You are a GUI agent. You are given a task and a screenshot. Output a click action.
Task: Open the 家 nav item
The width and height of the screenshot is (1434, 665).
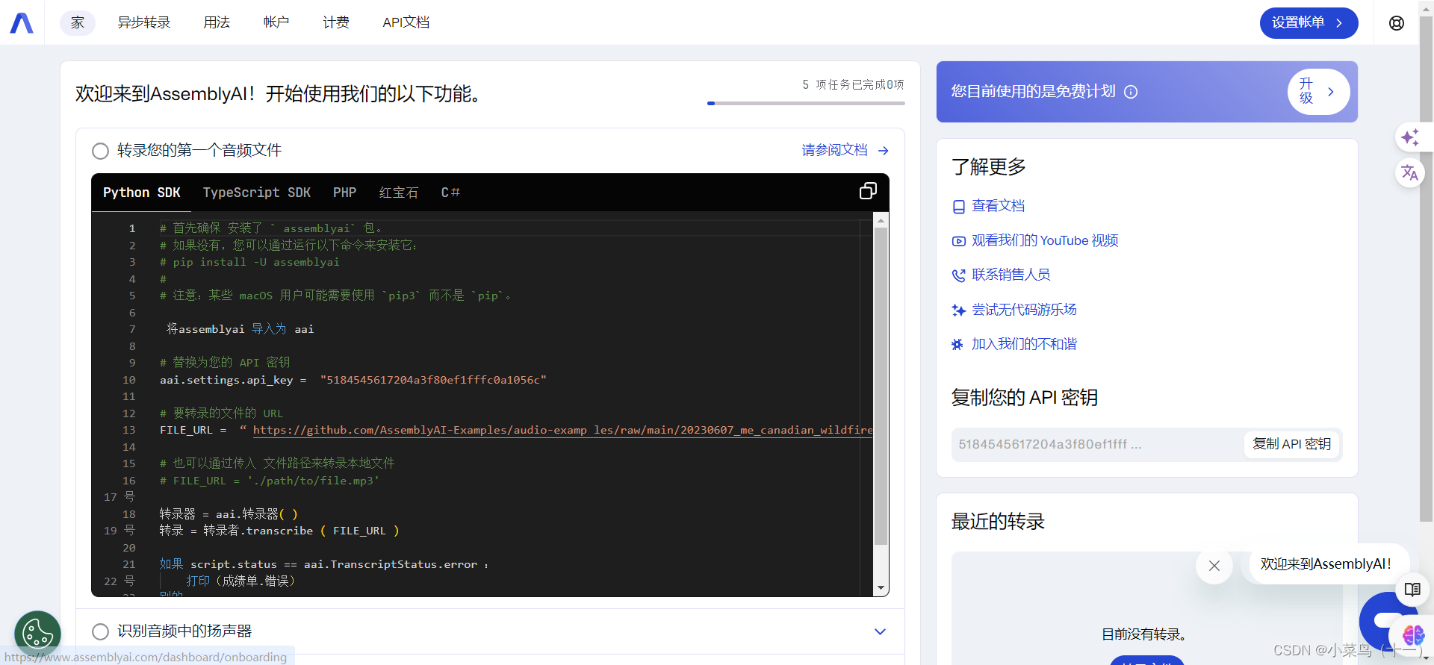click(x=78, y=23)
